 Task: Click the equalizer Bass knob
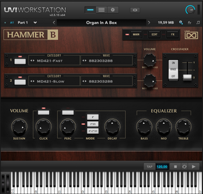pos(144,126)
